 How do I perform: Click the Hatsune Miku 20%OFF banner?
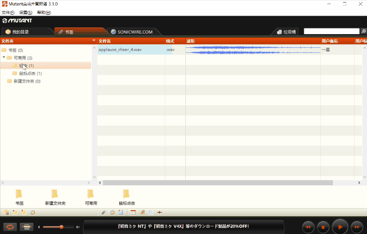pos(183,226)
